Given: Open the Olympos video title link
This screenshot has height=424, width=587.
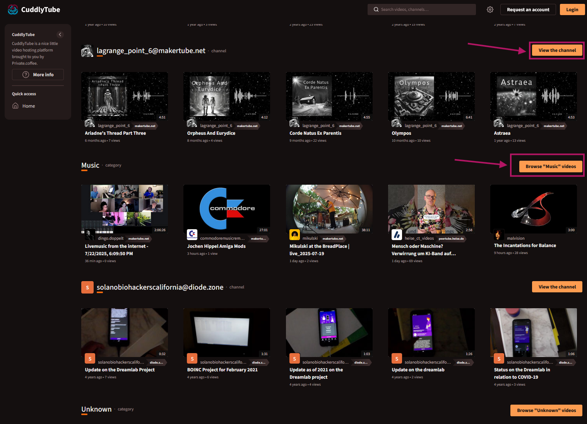Looking at the screenshot, I should pos(401,133).
